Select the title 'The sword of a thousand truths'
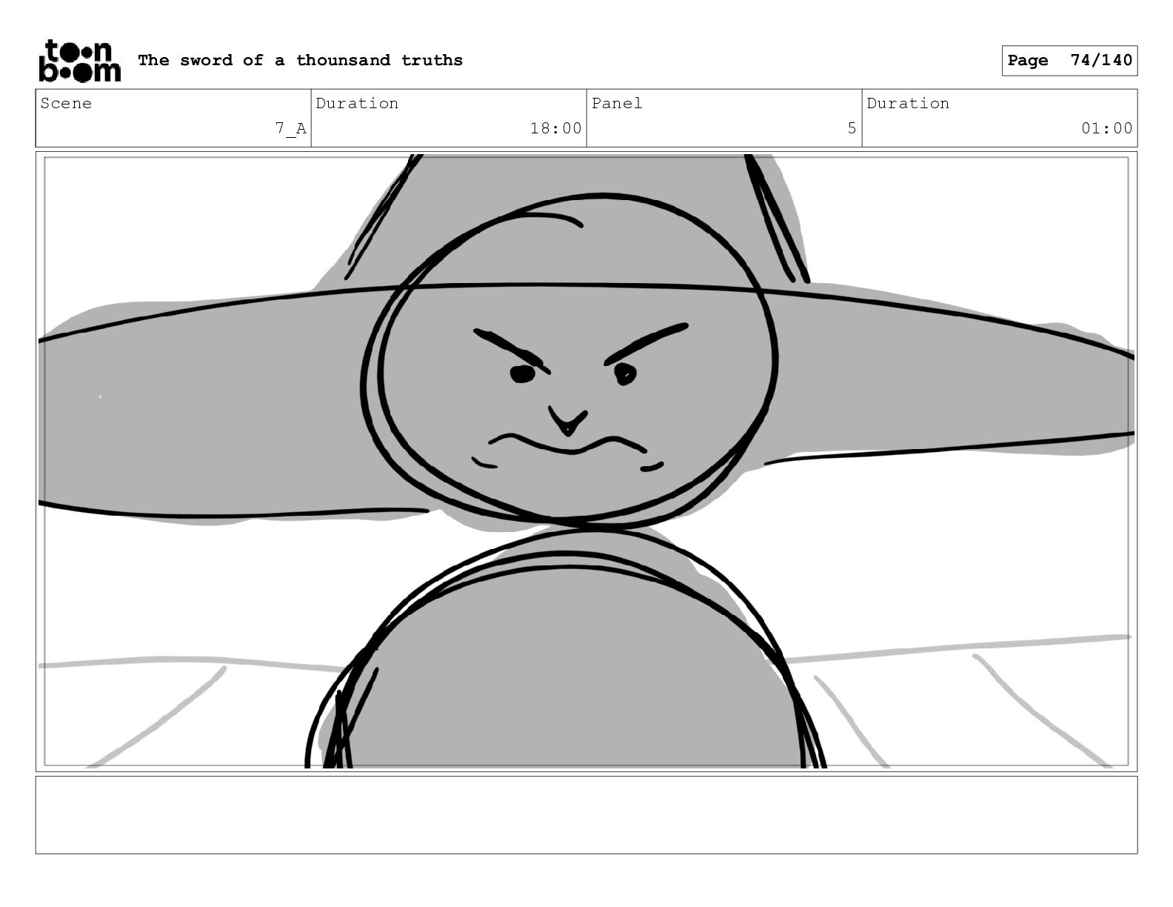The width and height of the screenshot is (1173, 907). click(300, 61)
